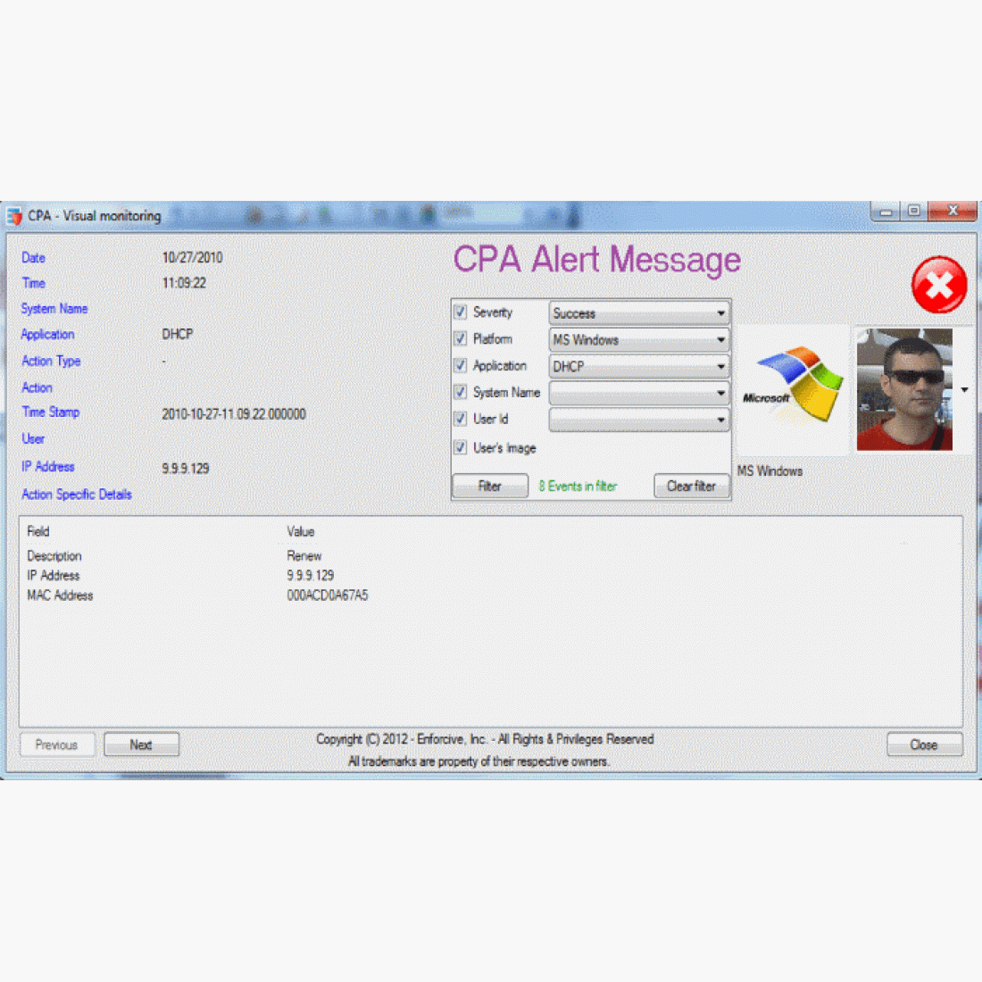Click the Clear filter button

pos(691,487)
